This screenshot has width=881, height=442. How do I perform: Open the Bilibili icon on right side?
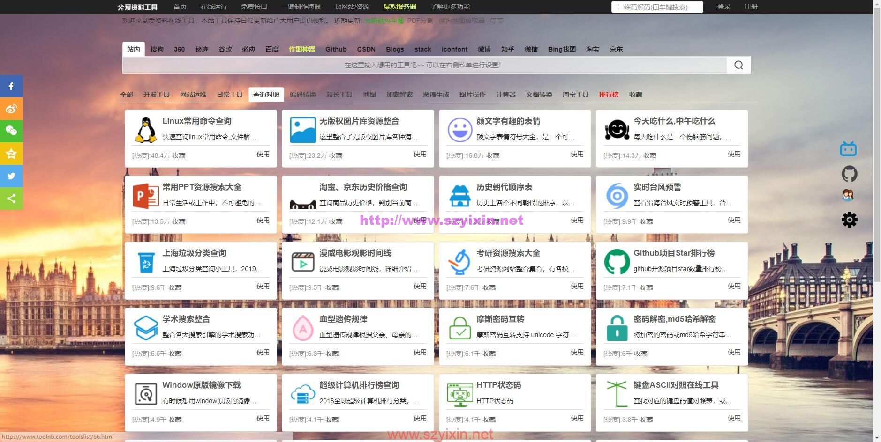point(848,149)
